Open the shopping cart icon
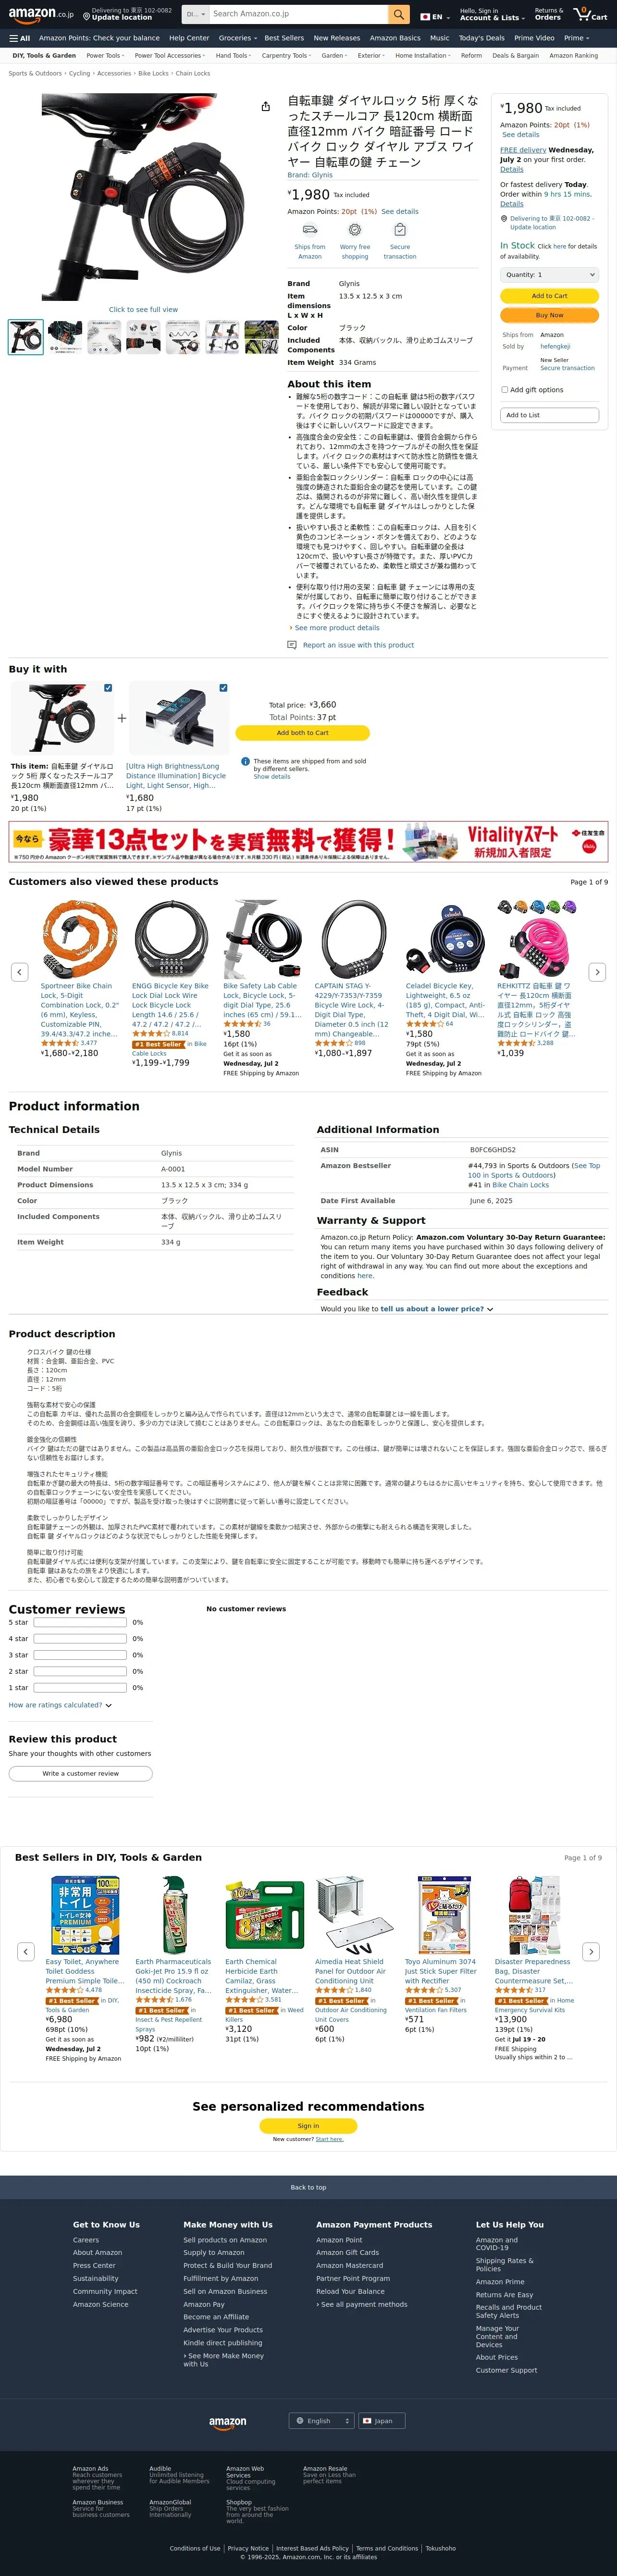This screenshot has height=2576, width=617. point(591,14)
